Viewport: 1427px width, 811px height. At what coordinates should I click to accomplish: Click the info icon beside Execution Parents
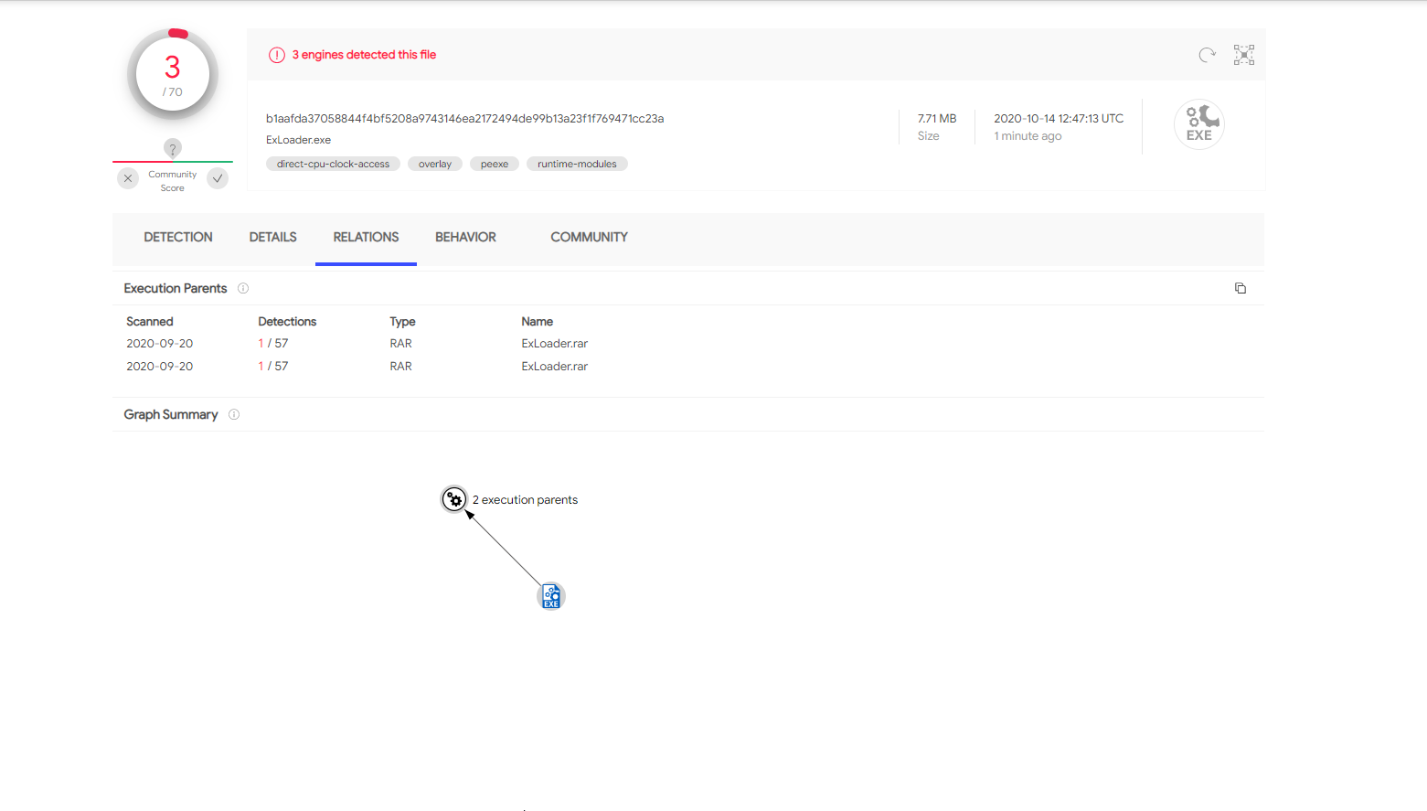coord(243,288)
